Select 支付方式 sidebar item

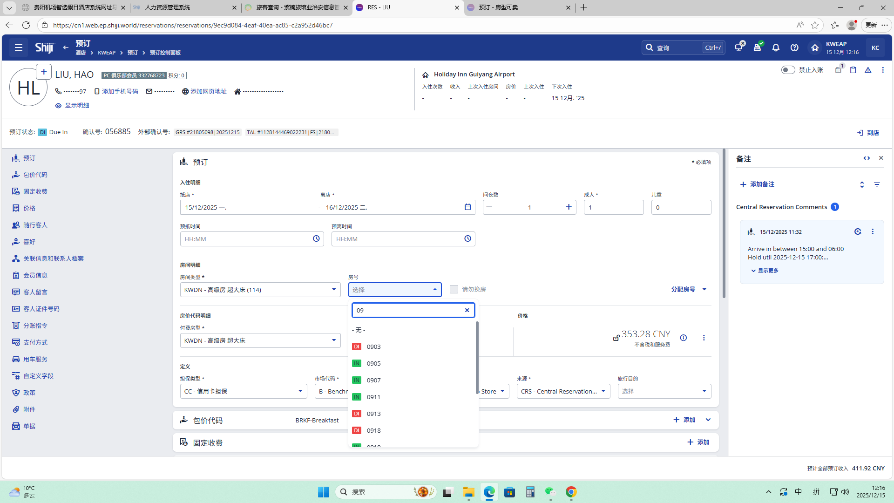35,342
